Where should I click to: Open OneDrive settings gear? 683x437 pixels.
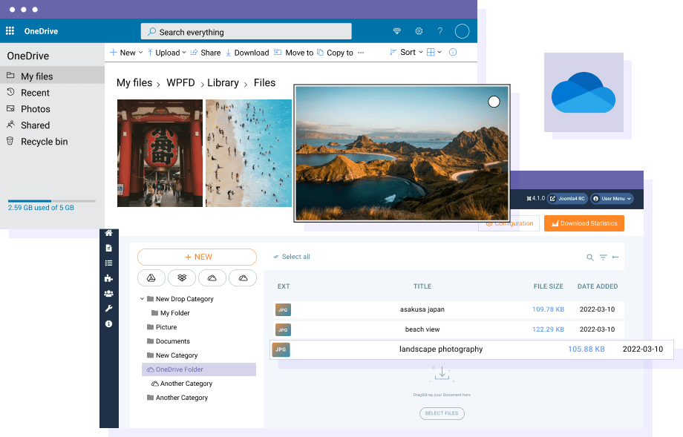[419, 31]
